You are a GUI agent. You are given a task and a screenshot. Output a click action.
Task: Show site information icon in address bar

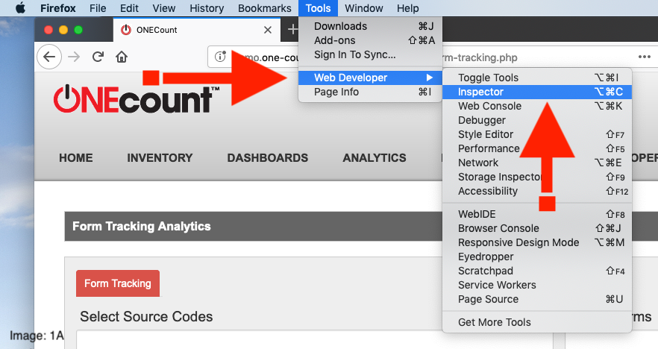(x=220, y=57)
